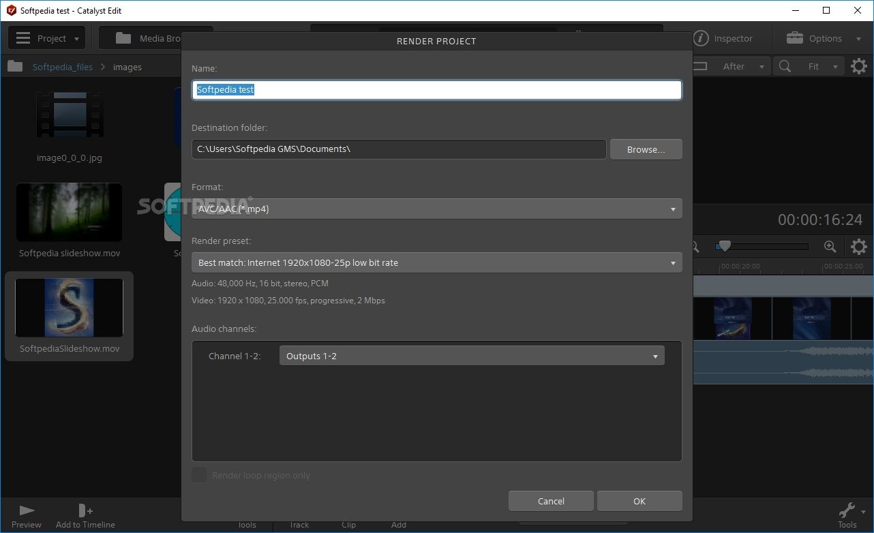The width and height of the screenshot is (874, 533).
Task: Open the Format dropdown
Action: pyautogui.click(x=437, y=209)
